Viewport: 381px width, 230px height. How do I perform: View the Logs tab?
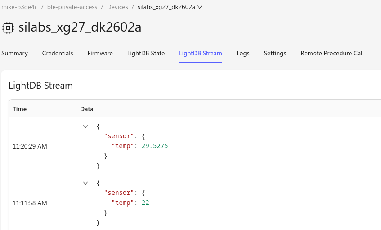click(243, 53)
